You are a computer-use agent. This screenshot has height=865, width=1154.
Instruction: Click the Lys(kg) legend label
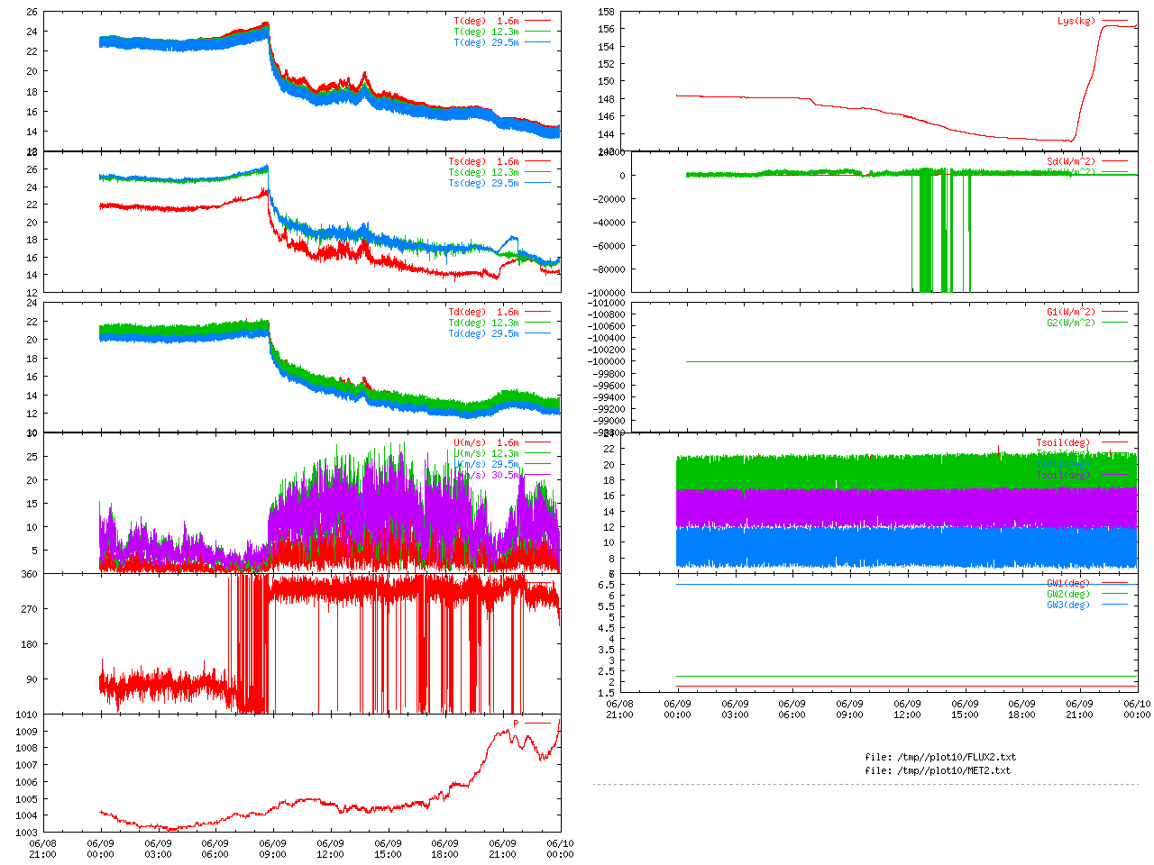click(1076, 21)
